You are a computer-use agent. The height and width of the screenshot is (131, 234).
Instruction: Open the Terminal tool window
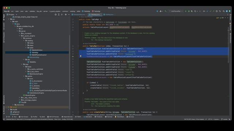(x=109, y=117)
